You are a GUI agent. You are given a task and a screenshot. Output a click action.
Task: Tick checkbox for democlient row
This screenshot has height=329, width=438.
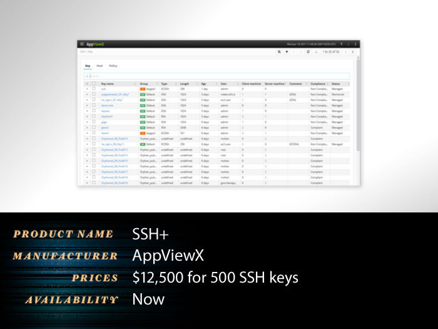tap(94, 105)
